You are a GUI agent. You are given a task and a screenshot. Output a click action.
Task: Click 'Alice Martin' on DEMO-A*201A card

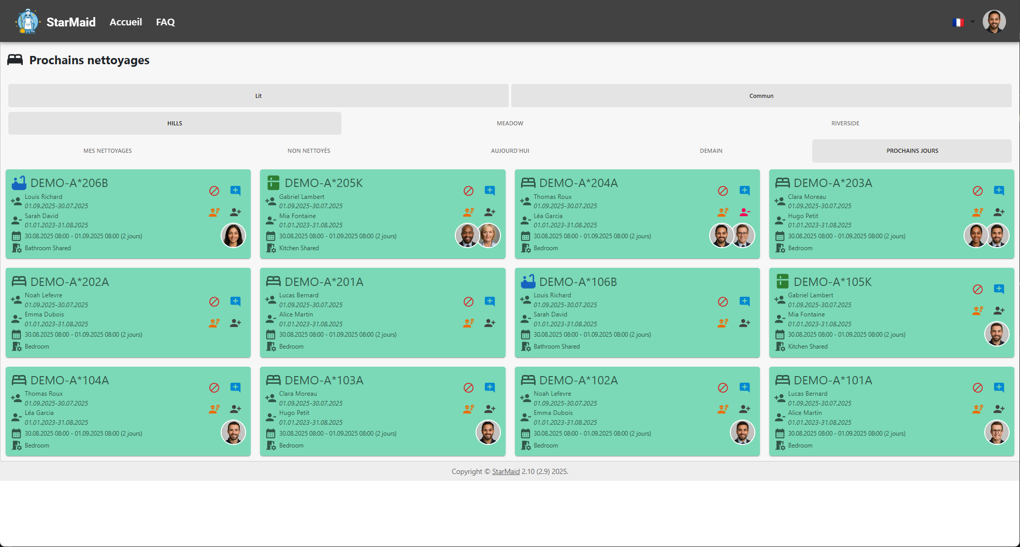[x=296, y=314]
